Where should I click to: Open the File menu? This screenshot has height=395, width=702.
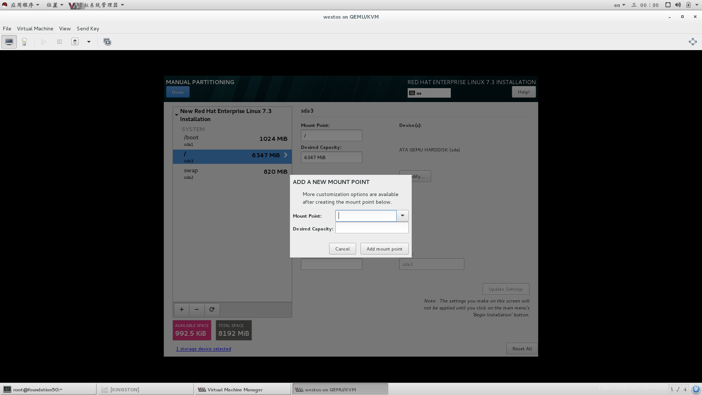[x=7, y=29]
